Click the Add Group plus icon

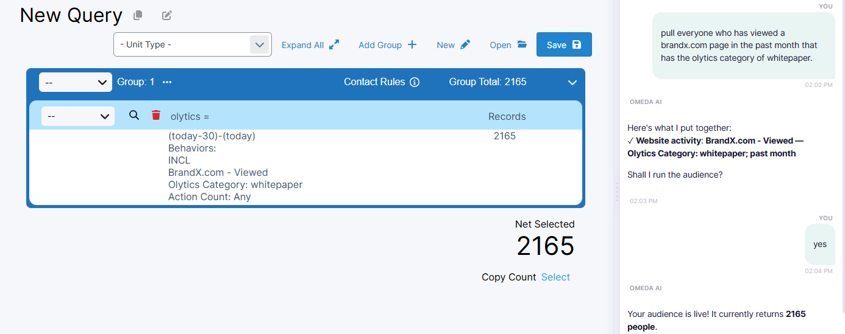(x=412, y=44)
